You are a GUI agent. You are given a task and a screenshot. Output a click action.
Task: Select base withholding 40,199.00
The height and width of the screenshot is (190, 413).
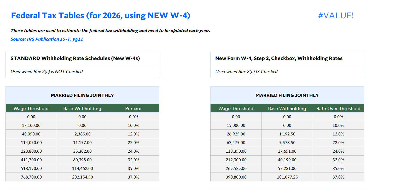(x=287, y=160)
